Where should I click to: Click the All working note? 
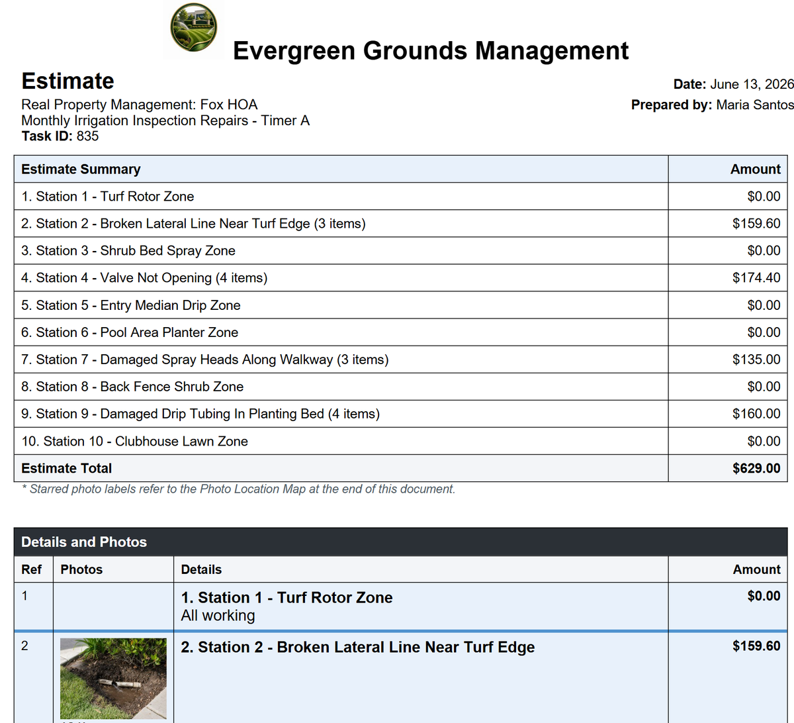(x=218, y=615)
